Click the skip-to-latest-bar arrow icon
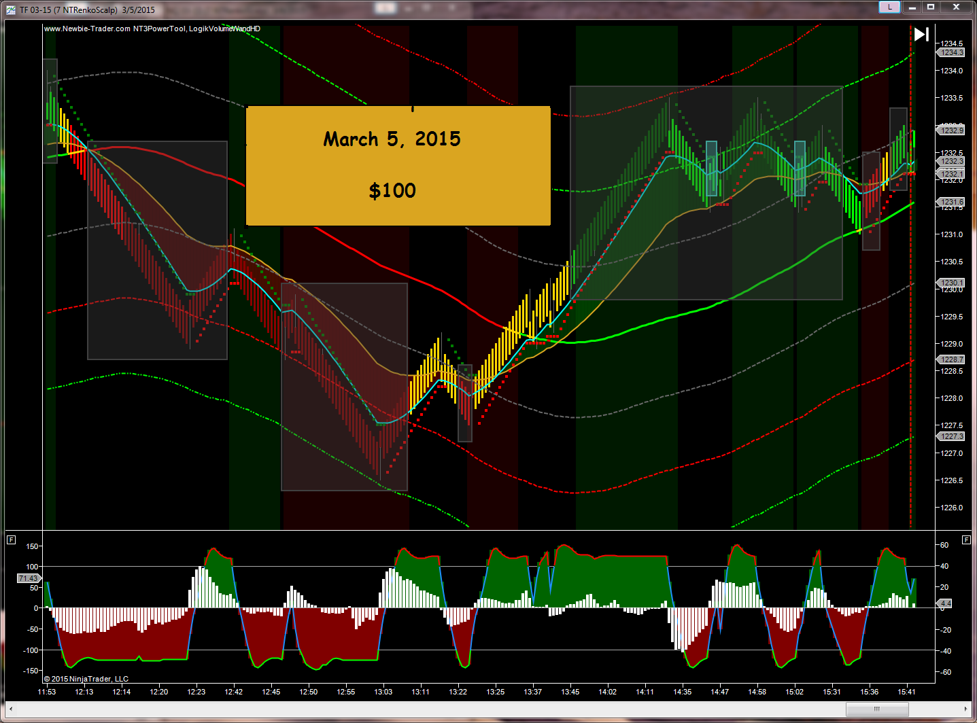This screenshot has height=723, width=977. click(x=921, y=35)
